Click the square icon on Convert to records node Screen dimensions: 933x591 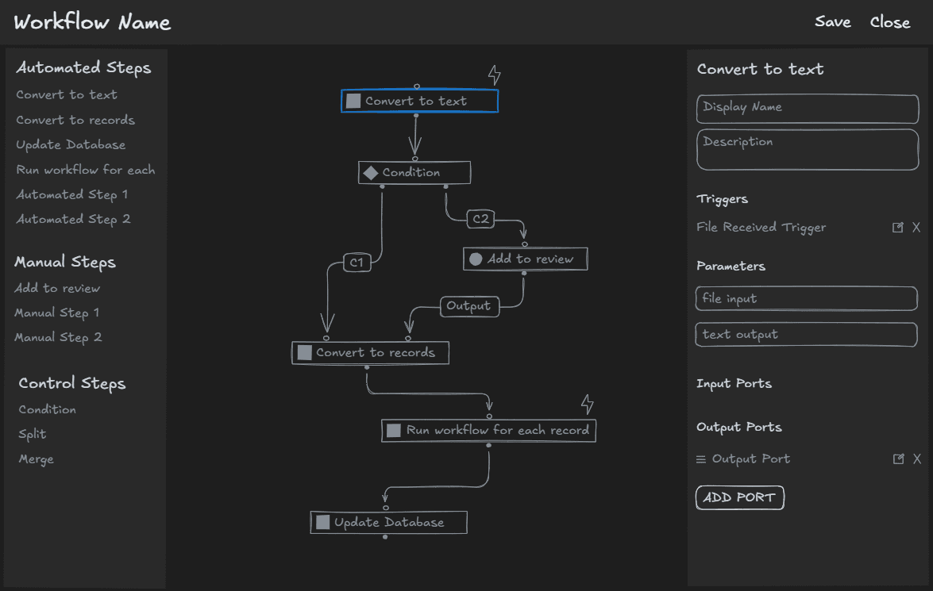[304, 352]
